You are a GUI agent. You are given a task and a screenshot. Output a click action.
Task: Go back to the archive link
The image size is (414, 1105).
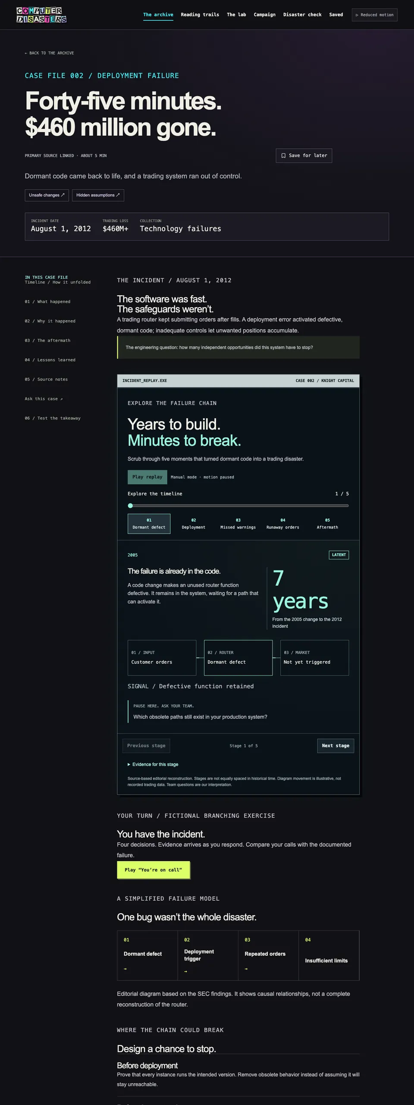[x=49, y=53]
